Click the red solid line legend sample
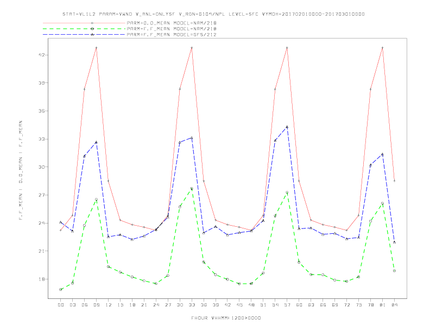The width and height of the screenshot is (430, 332). [x=84, y=23]
